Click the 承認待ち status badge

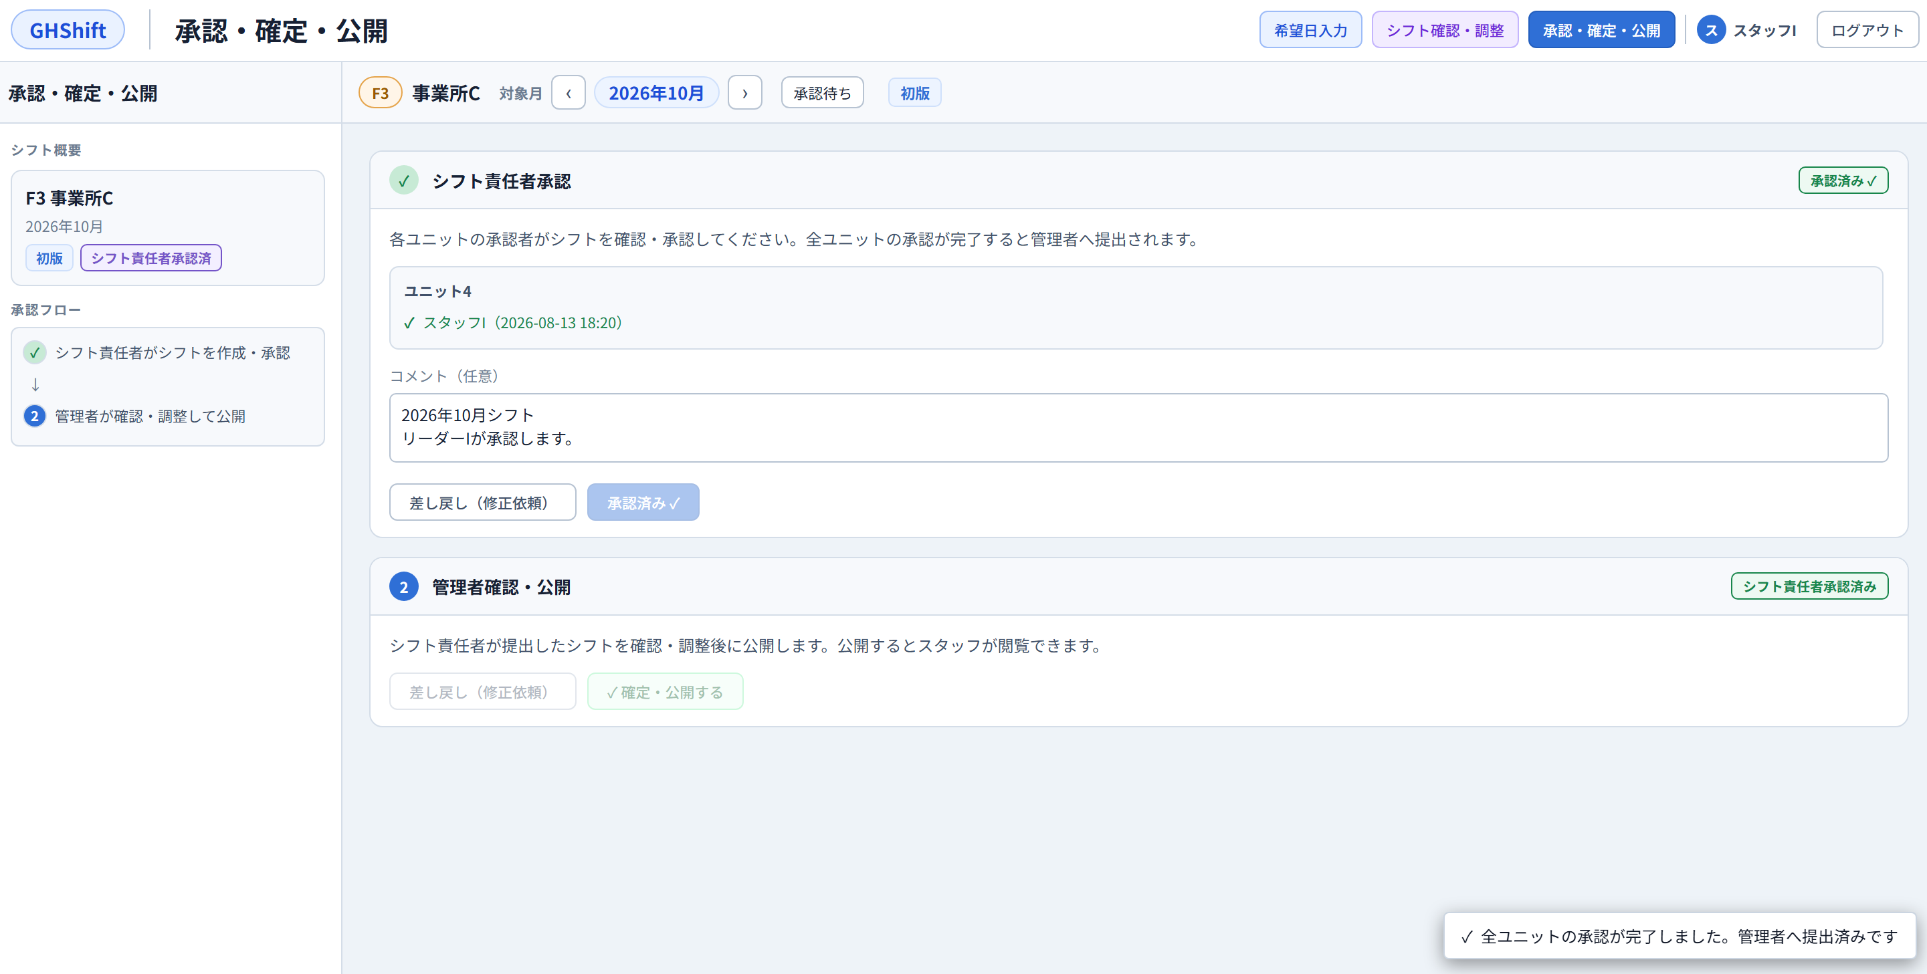coord(822,93)
